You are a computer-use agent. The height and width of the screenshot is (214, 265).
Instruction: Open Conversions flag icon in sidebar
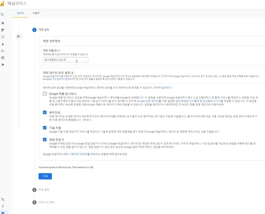pyautogui.click(x=3, y=65)
